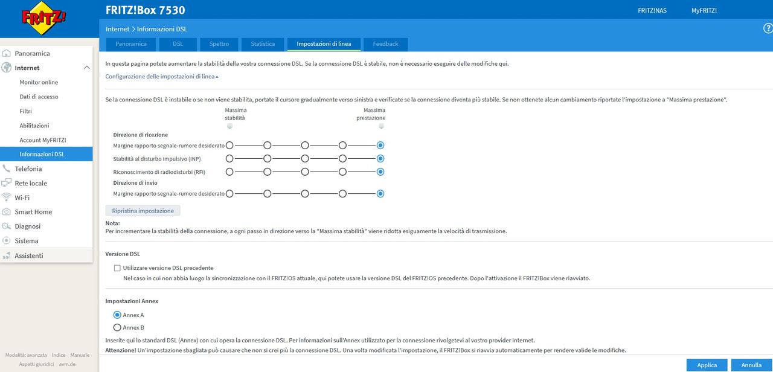
Task: Select maximum performance for RFI recognition
Action: [x=380, y=172]
